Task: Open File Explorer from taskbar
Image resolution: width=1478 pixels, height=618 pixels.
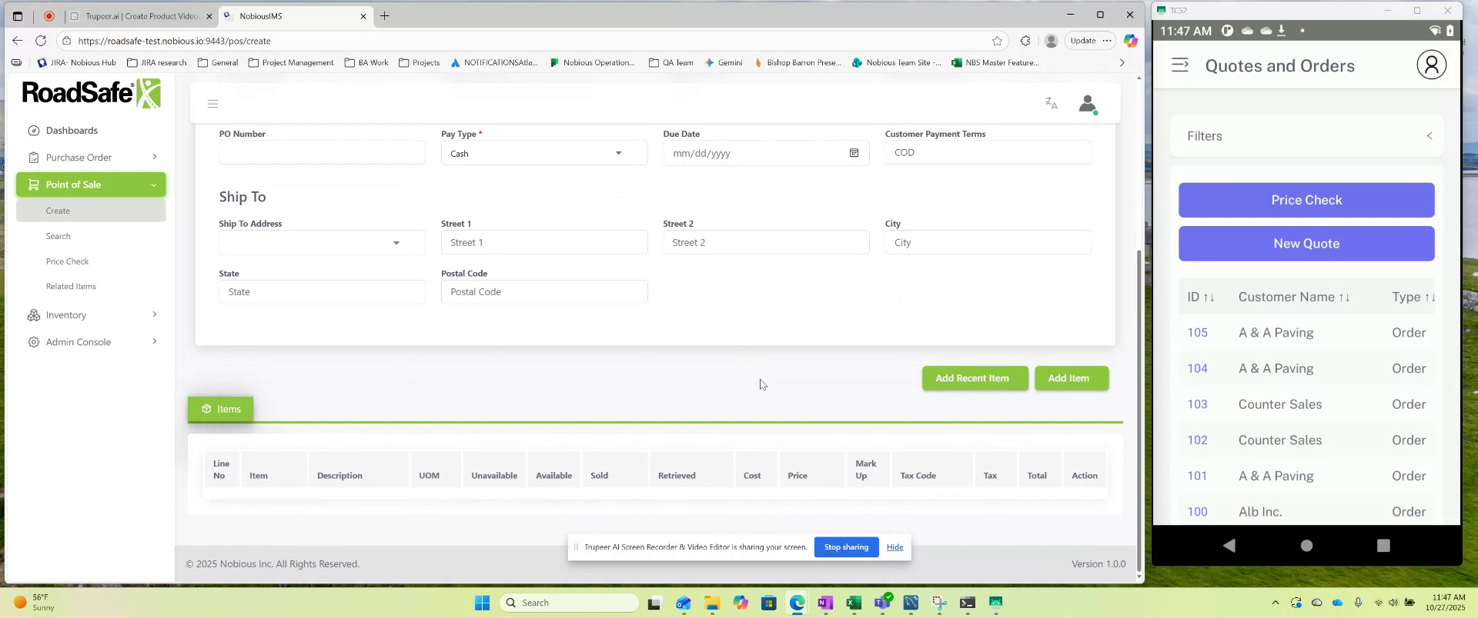Action: (x=711, y=603)
